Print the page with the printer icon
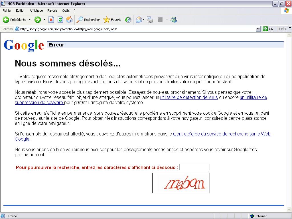Screen dimensions: 292x219 pyautogui.click(x=150, y=20)
